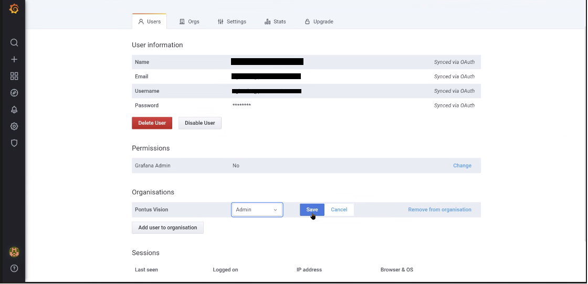Click the red Delete User button
The image size is (588, 284).
click(x=152, y=123)
